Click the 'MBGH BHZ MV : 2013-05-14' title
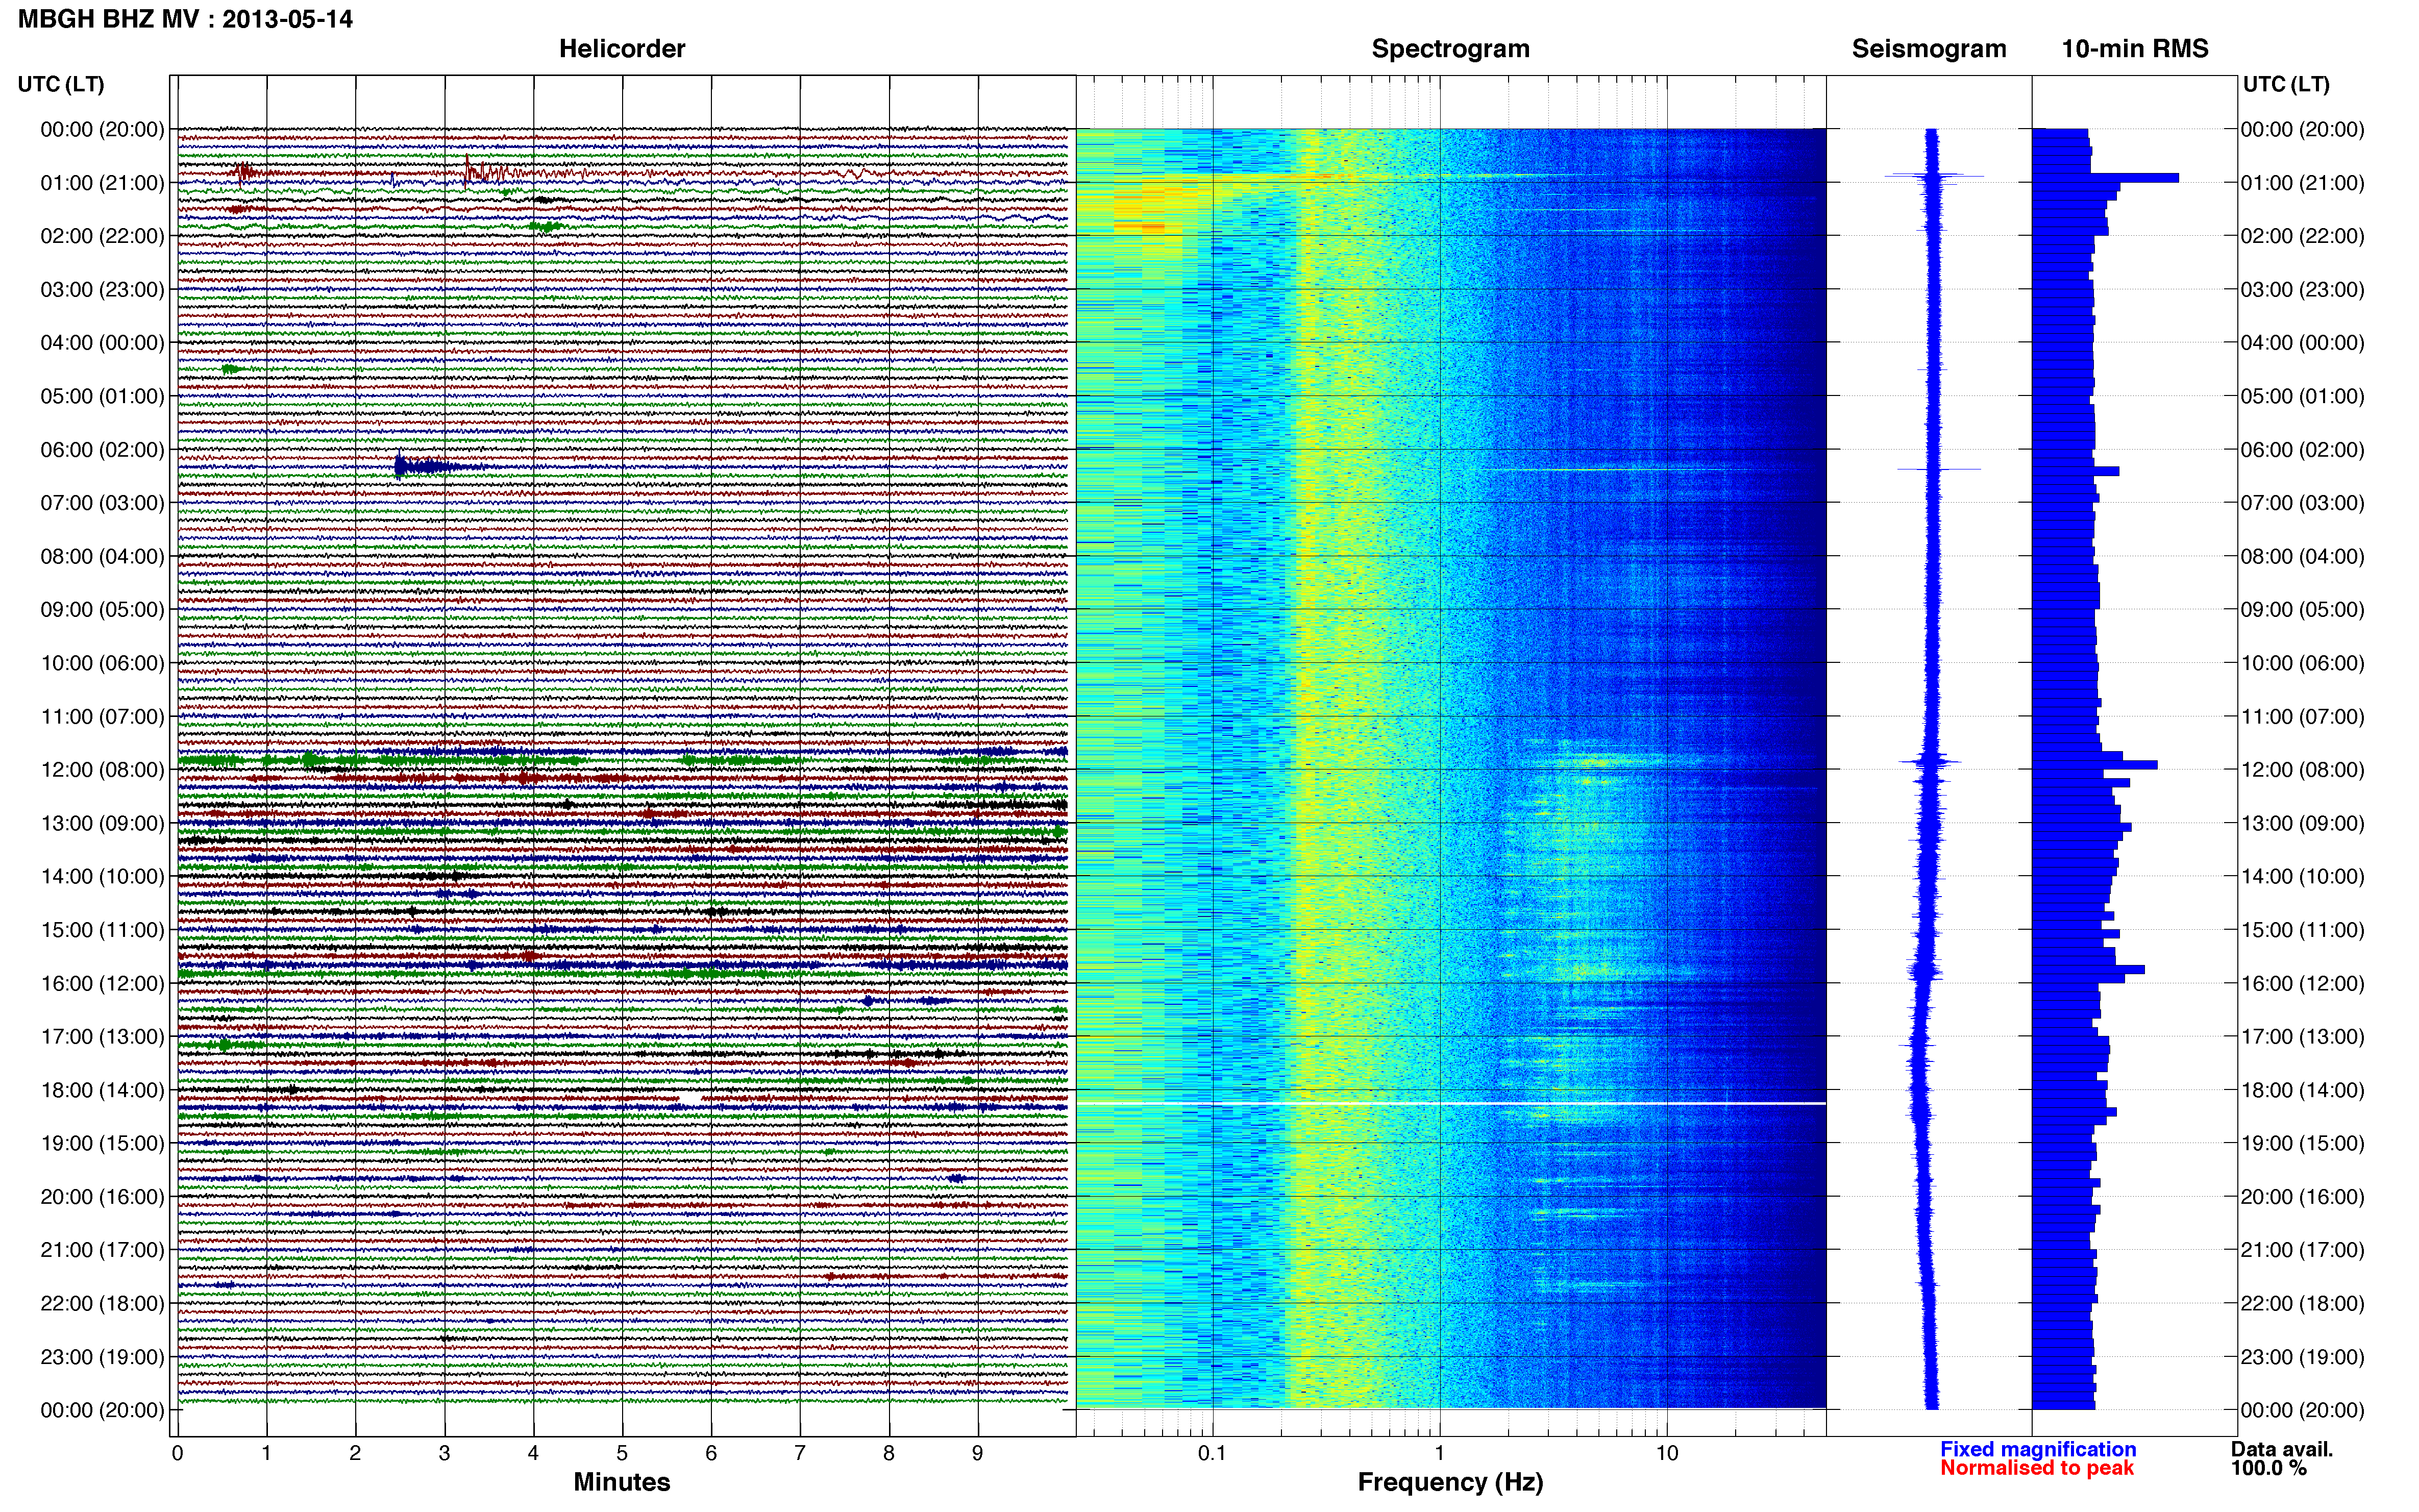The height and width of the screenshot is (1512, 2419). (185, 19)
